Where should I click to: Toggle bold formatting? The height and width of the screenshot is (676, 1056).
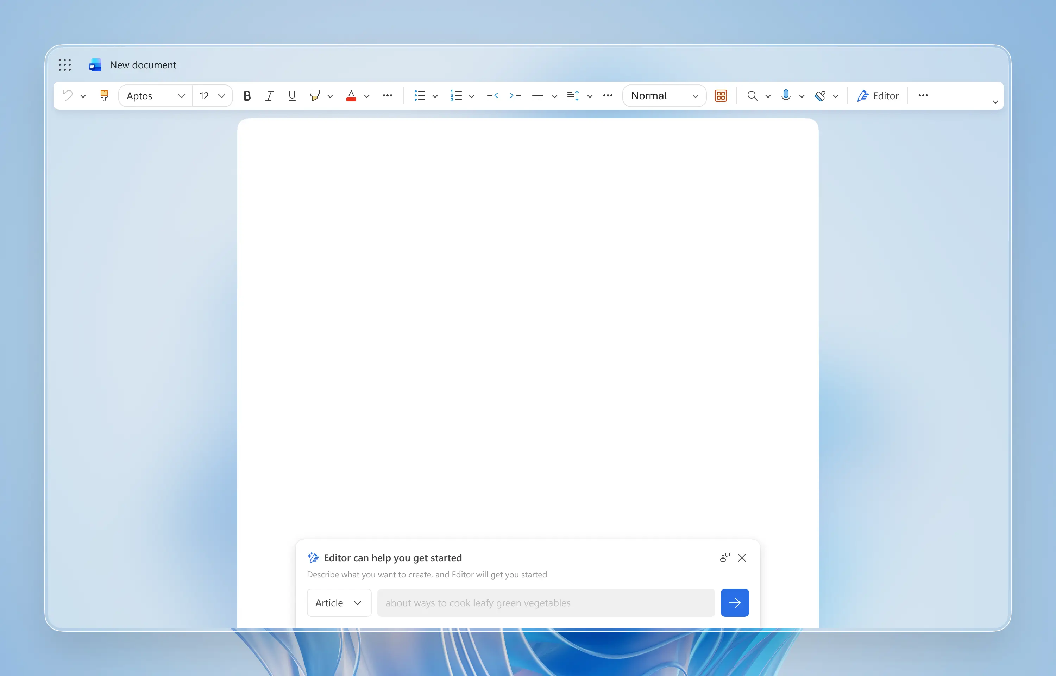coord(247,96)
